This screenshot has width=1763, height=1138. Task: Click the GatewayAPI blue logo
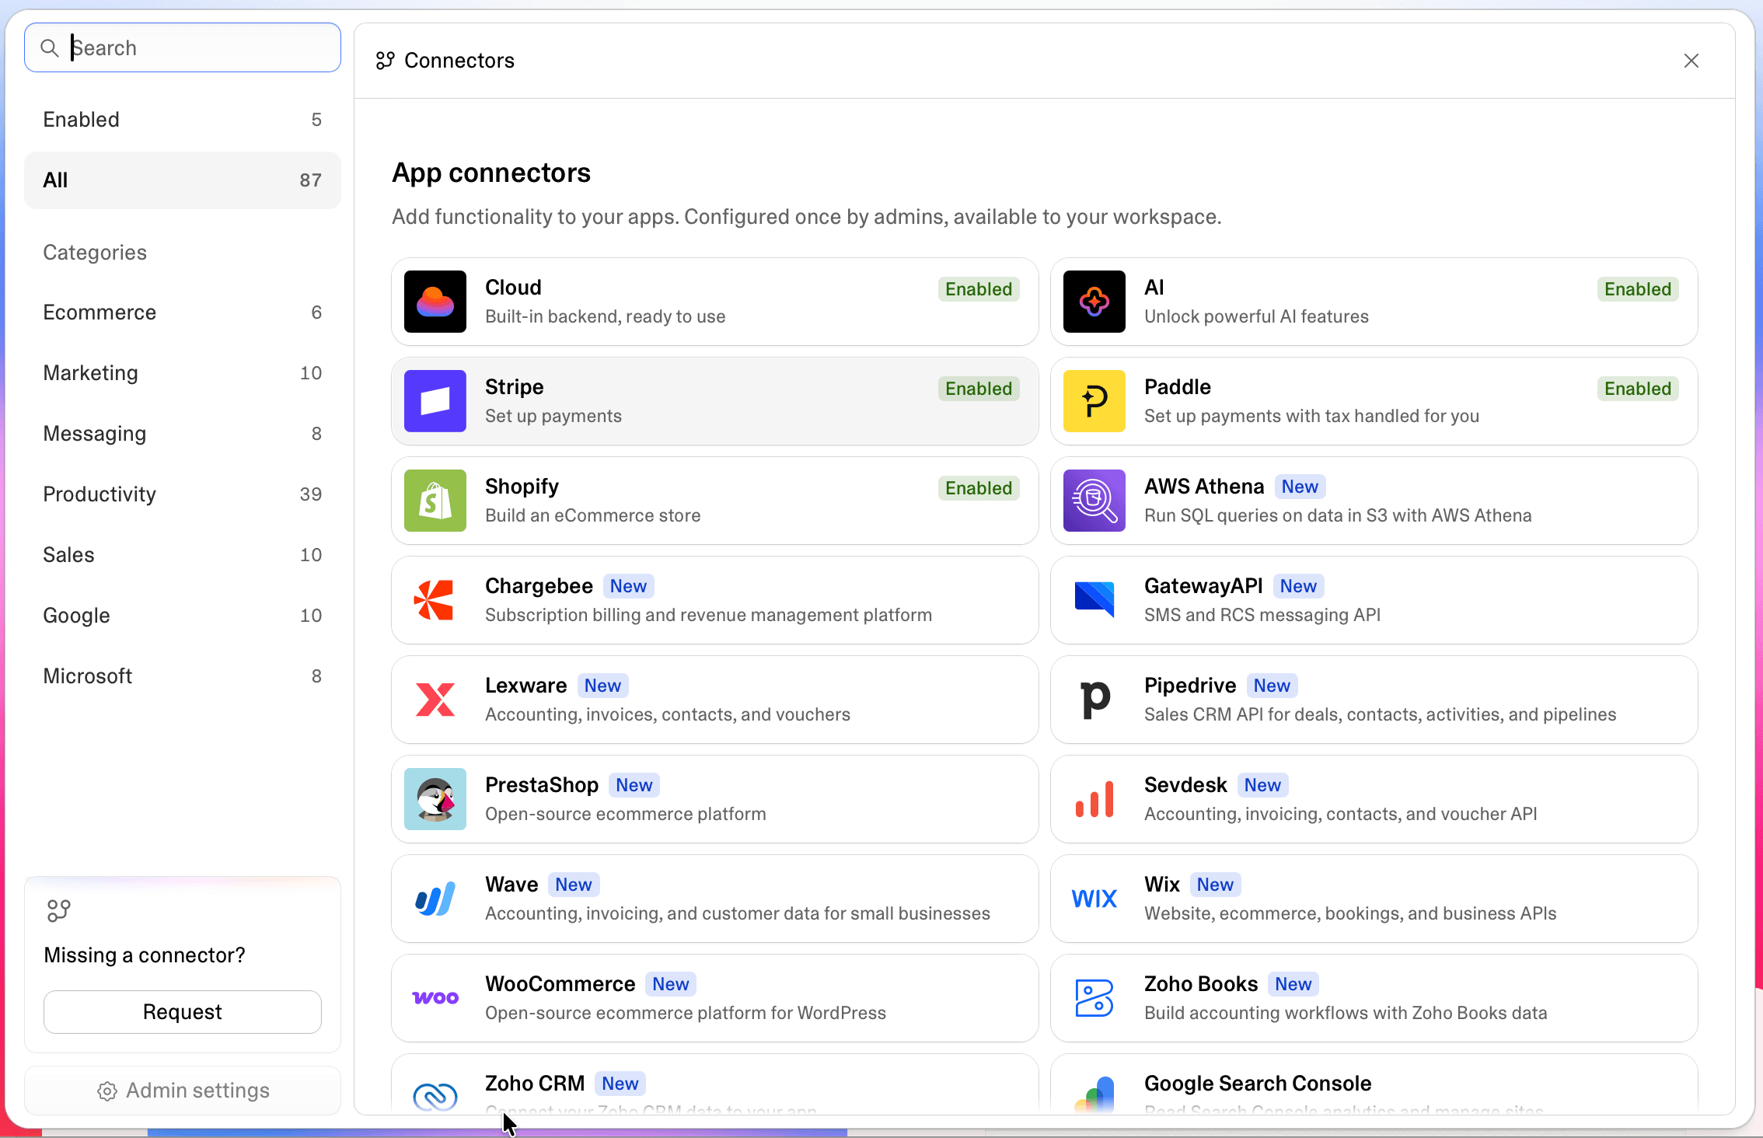tap(1094, 600)
